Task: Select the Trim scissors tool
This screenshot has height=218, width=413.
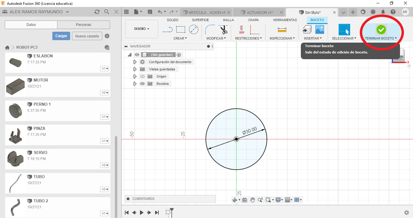Action: (x=224, y=30)
